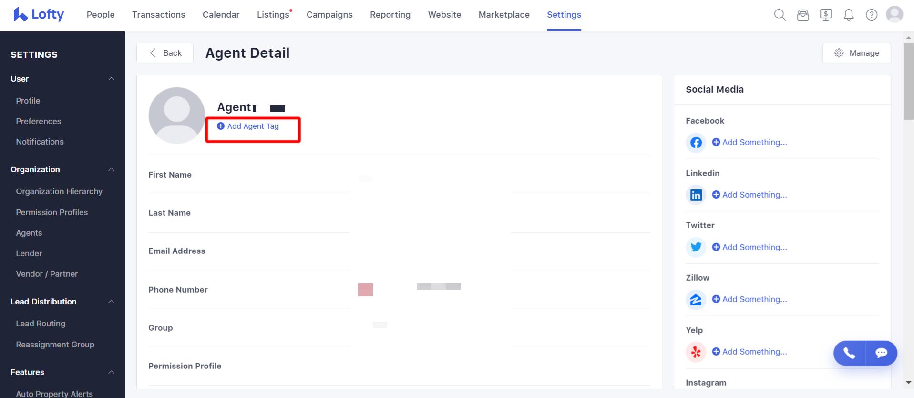
Task: Click the Email Address field row
Action: pyautogui.click(x=400, y=251)
